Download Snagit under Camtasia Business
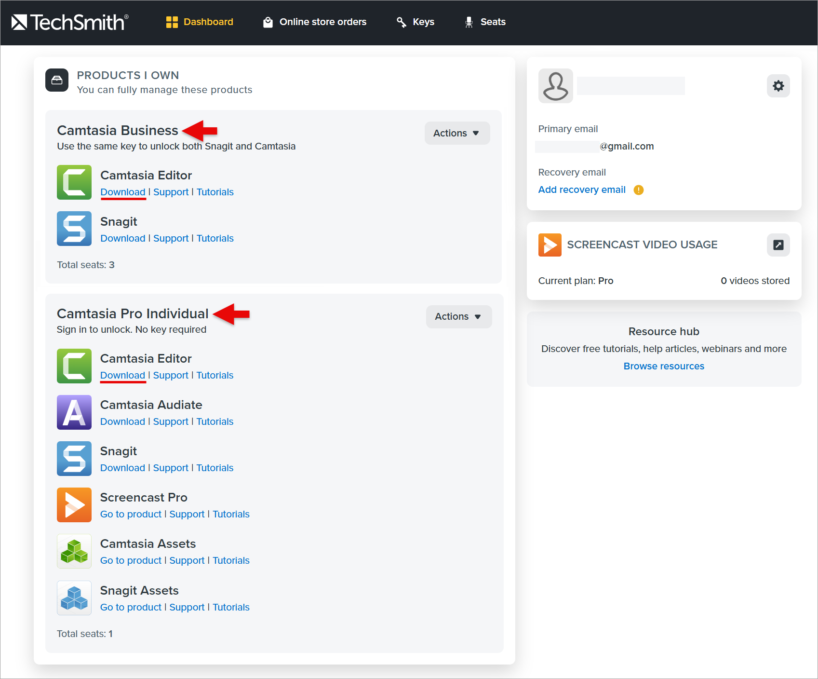Image resolution: width=818 pixels, height=679 pixels. pos(123,238)
